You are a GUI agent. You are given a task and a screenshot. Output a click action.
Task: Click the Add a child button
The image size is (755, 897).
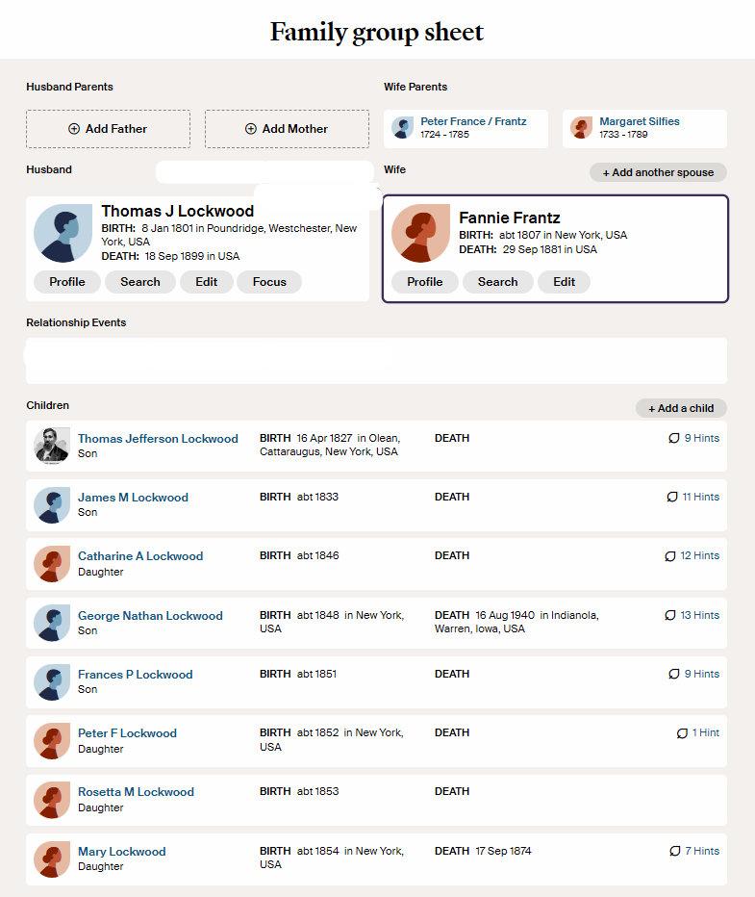[681, 408]
